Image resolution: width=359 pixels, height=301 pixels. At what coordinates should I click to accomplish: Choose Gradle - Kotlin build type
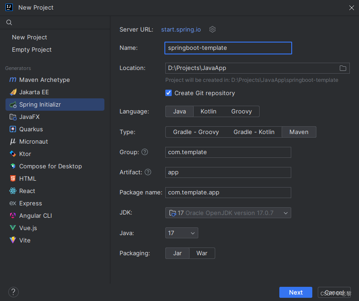[254, 132]
